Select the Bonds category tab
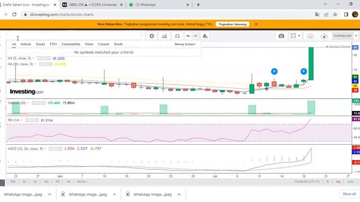Screen dimensions: 360x202 pyautogui.click(x=118, y=44)
